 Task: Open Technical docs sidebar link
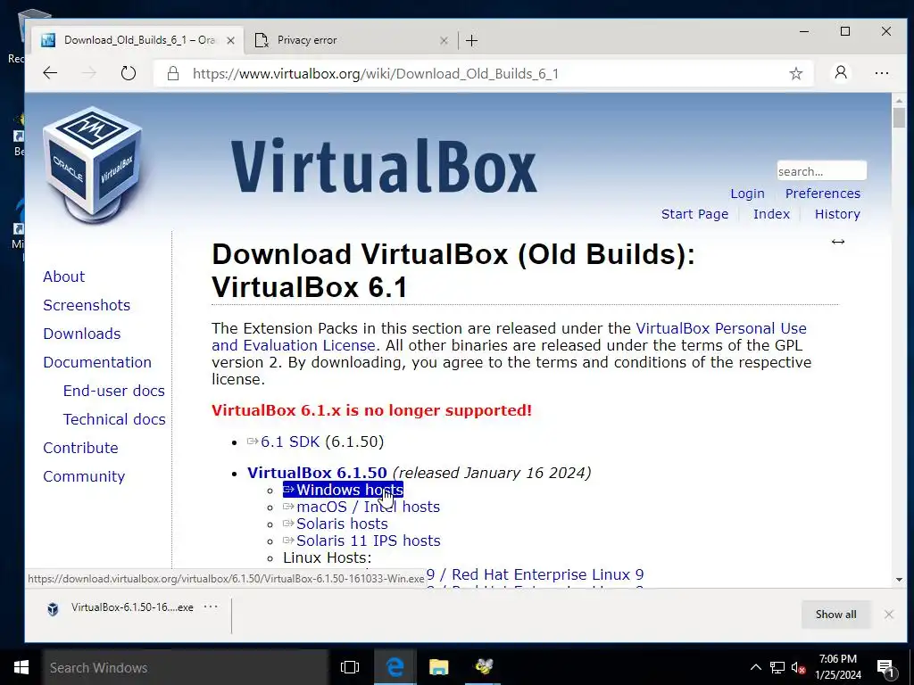point(114,419)
